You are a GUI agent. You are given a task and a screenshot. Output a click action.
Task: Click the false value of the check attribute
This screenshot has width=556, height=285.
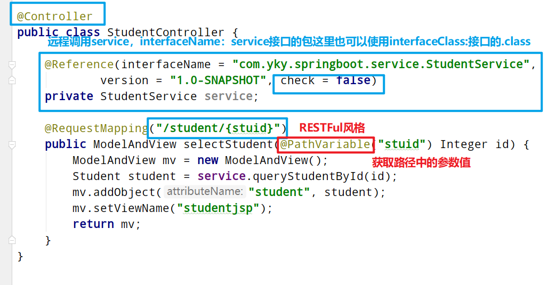(x=353, y=80)
